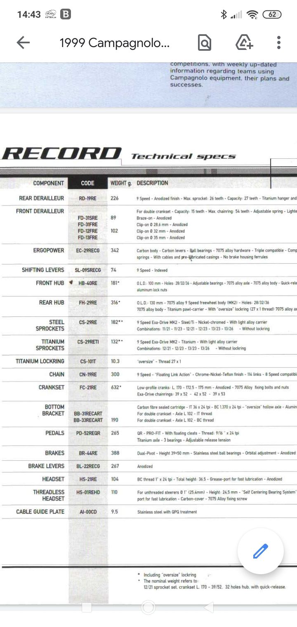Tap CABLE GUIDE PLATE row label
Viewport: 297px width, 627px height.
coord(40,512)
